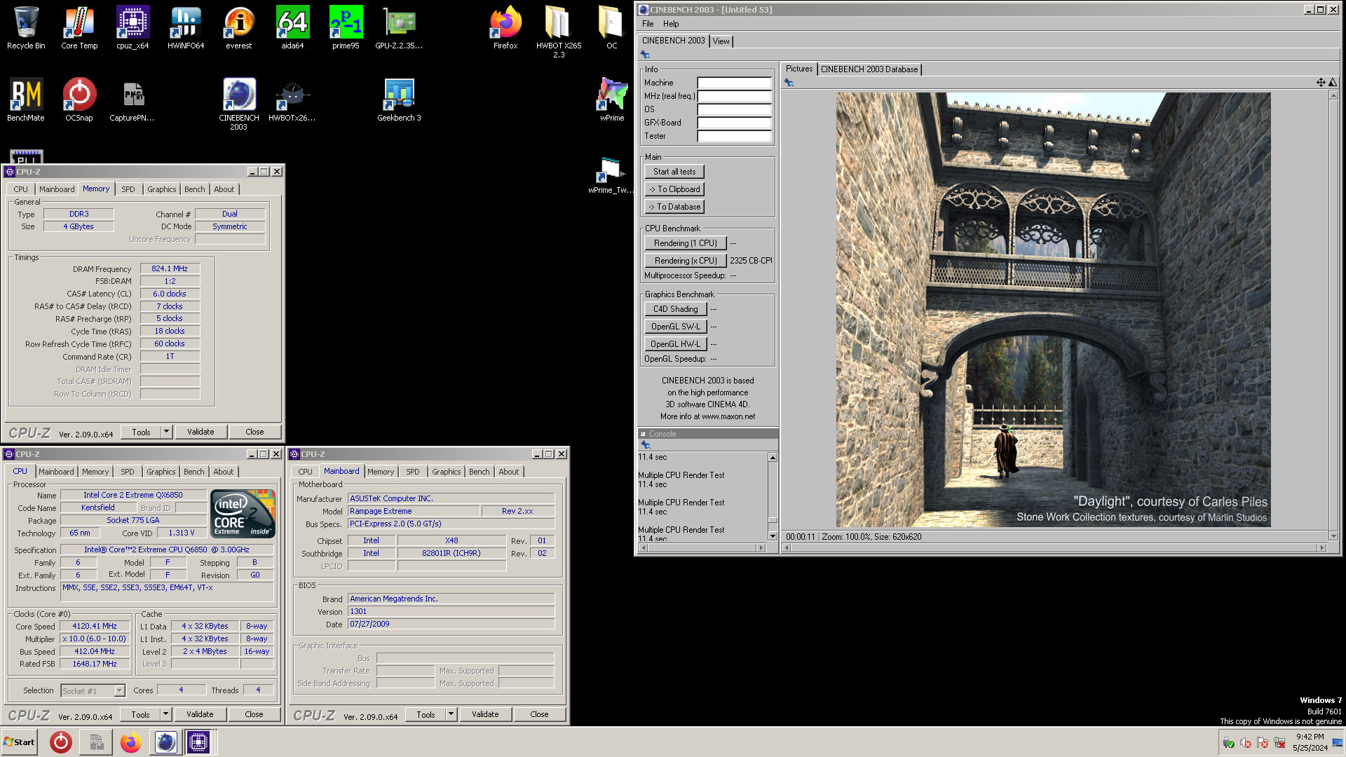Select Graphics tab in CPU-Z CPU window

161,472
